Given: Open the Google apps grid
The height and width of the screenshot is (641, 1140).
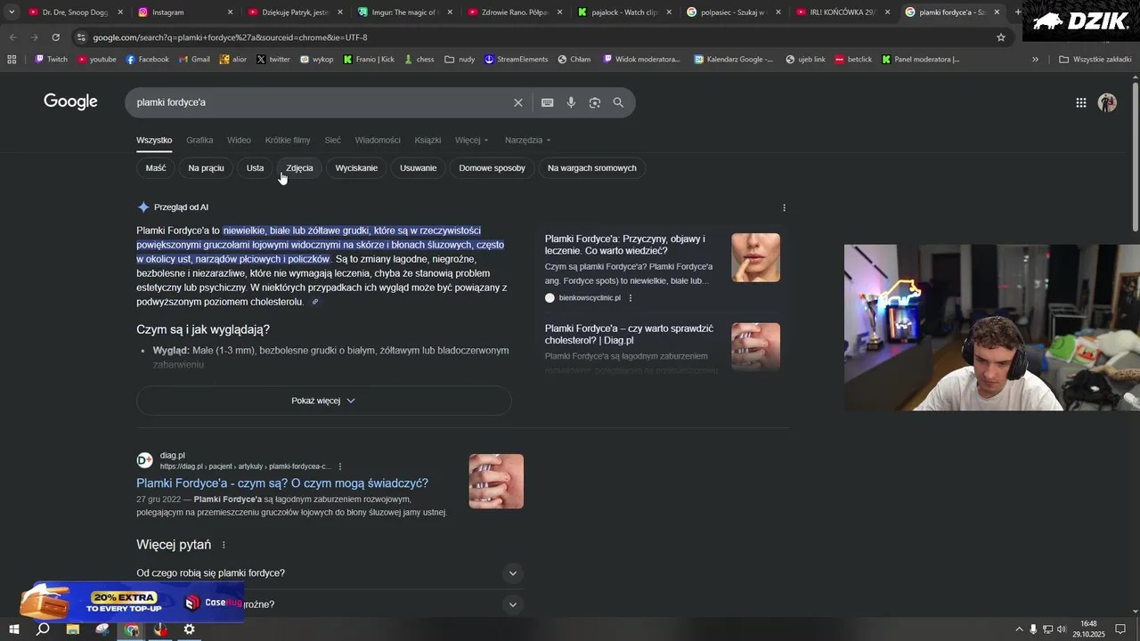Looking at the screenshot, I should point(1080,102).
